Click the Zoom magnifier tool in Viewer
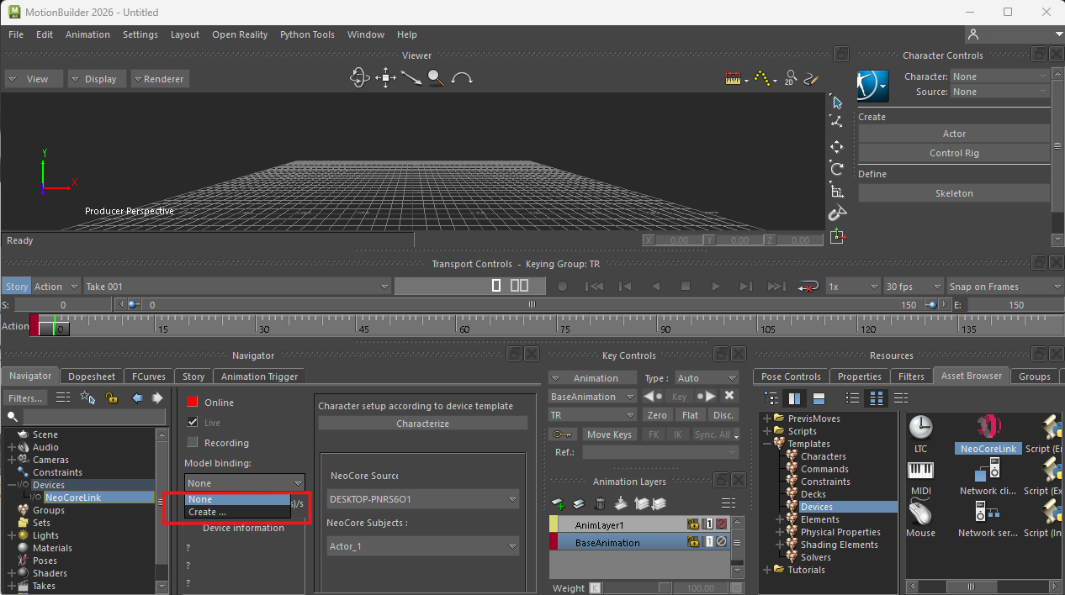Image resolution: width=1065 pixels, height=595 pixels. (435, 78)
